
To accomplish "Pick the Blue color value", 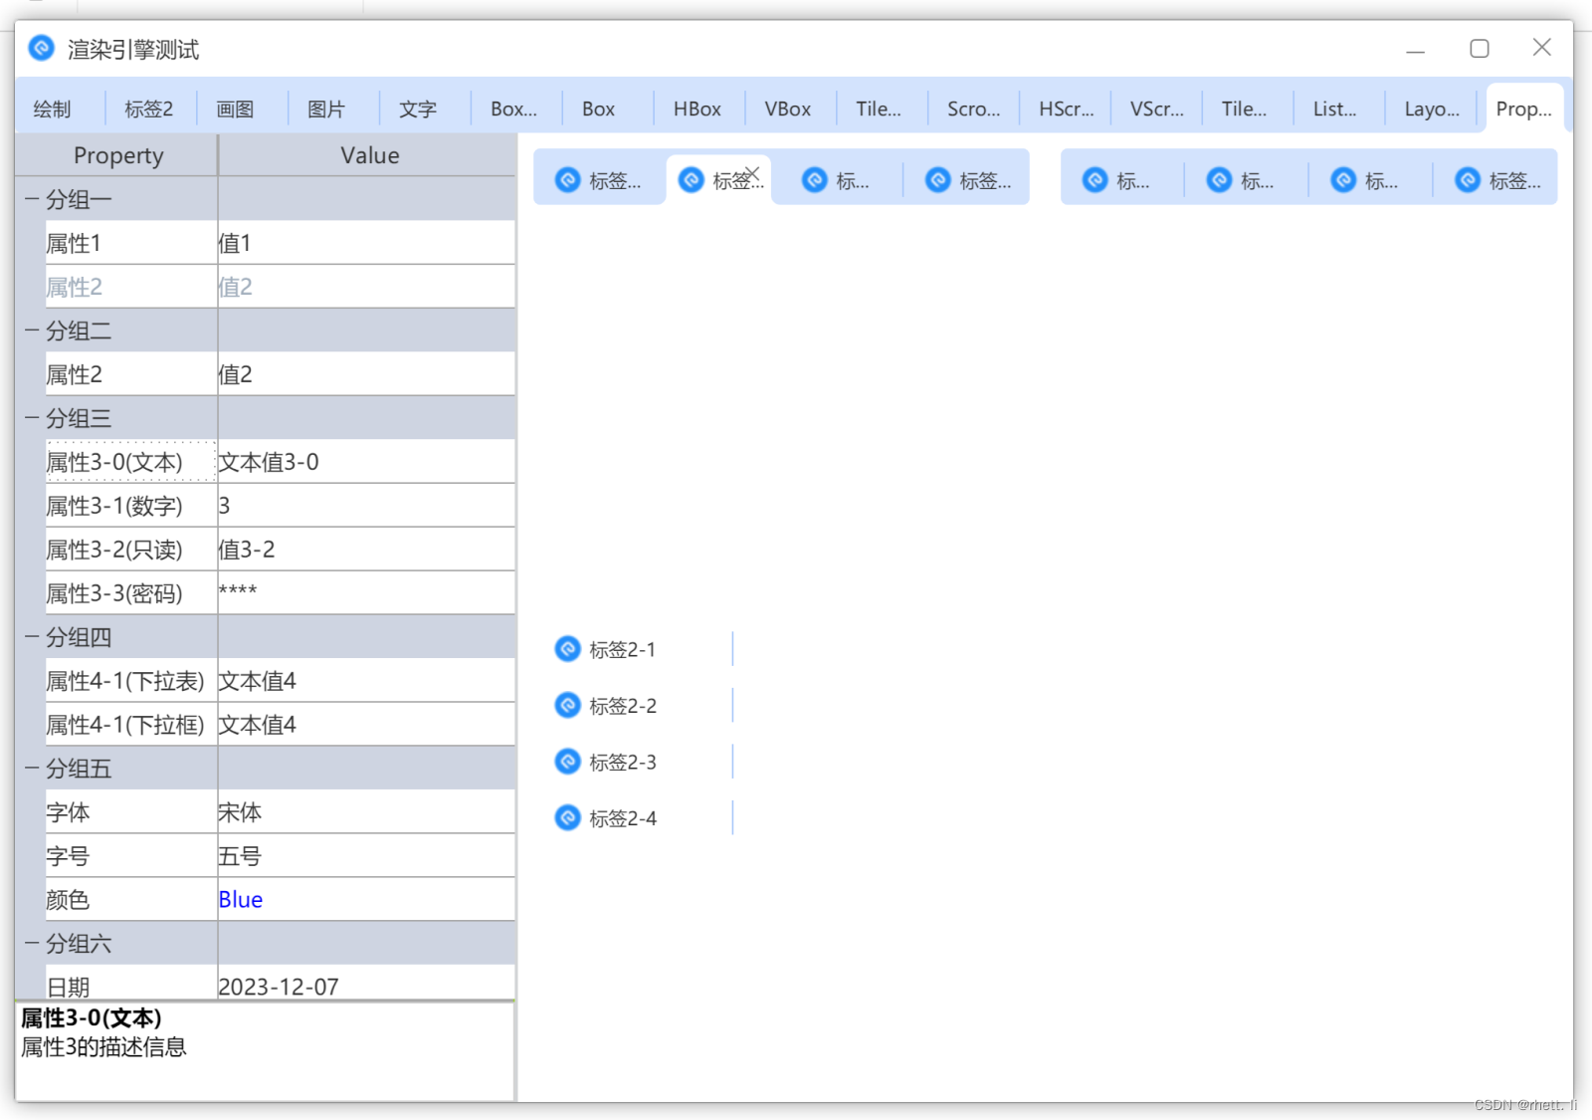I will click(x=366, y=900).
